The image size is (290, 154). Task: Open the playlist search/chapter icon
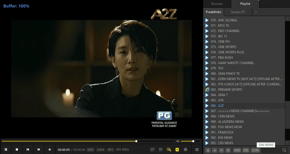point(169,149)
